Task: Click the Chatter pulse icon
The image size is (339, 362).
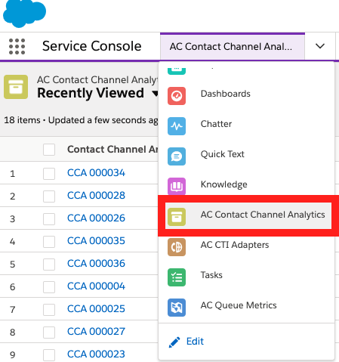Action: click(x=177, y=126)
